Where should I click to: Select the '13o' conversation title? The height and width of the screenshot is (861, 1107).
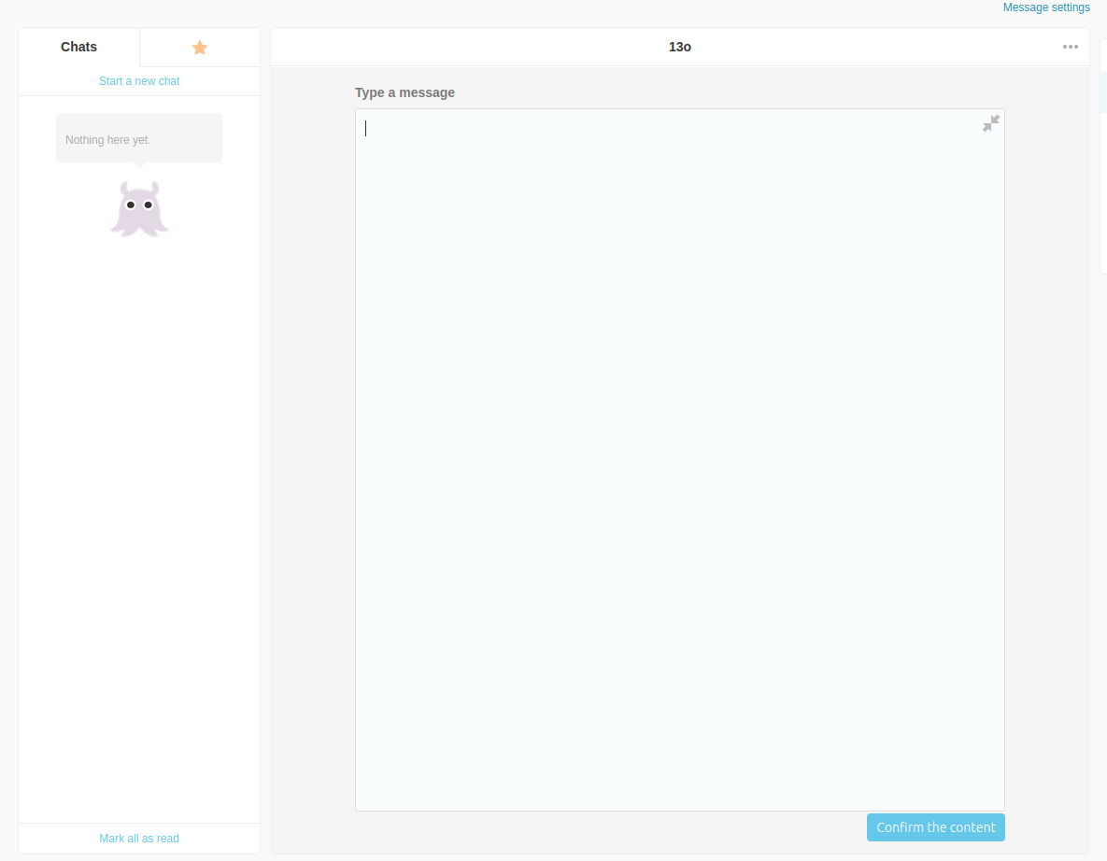[679, 47]
